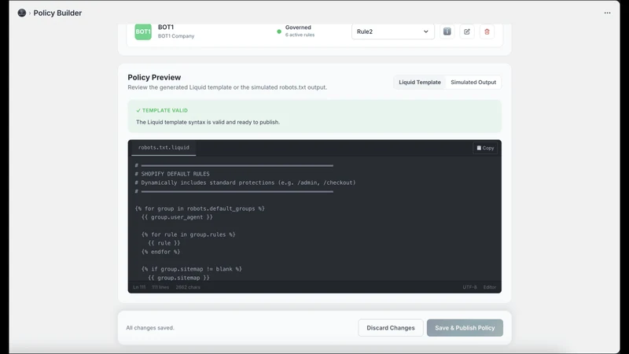Open the three-dot more options menu
The width and height of the screenshot is (629, 354).
pos(607,13)
